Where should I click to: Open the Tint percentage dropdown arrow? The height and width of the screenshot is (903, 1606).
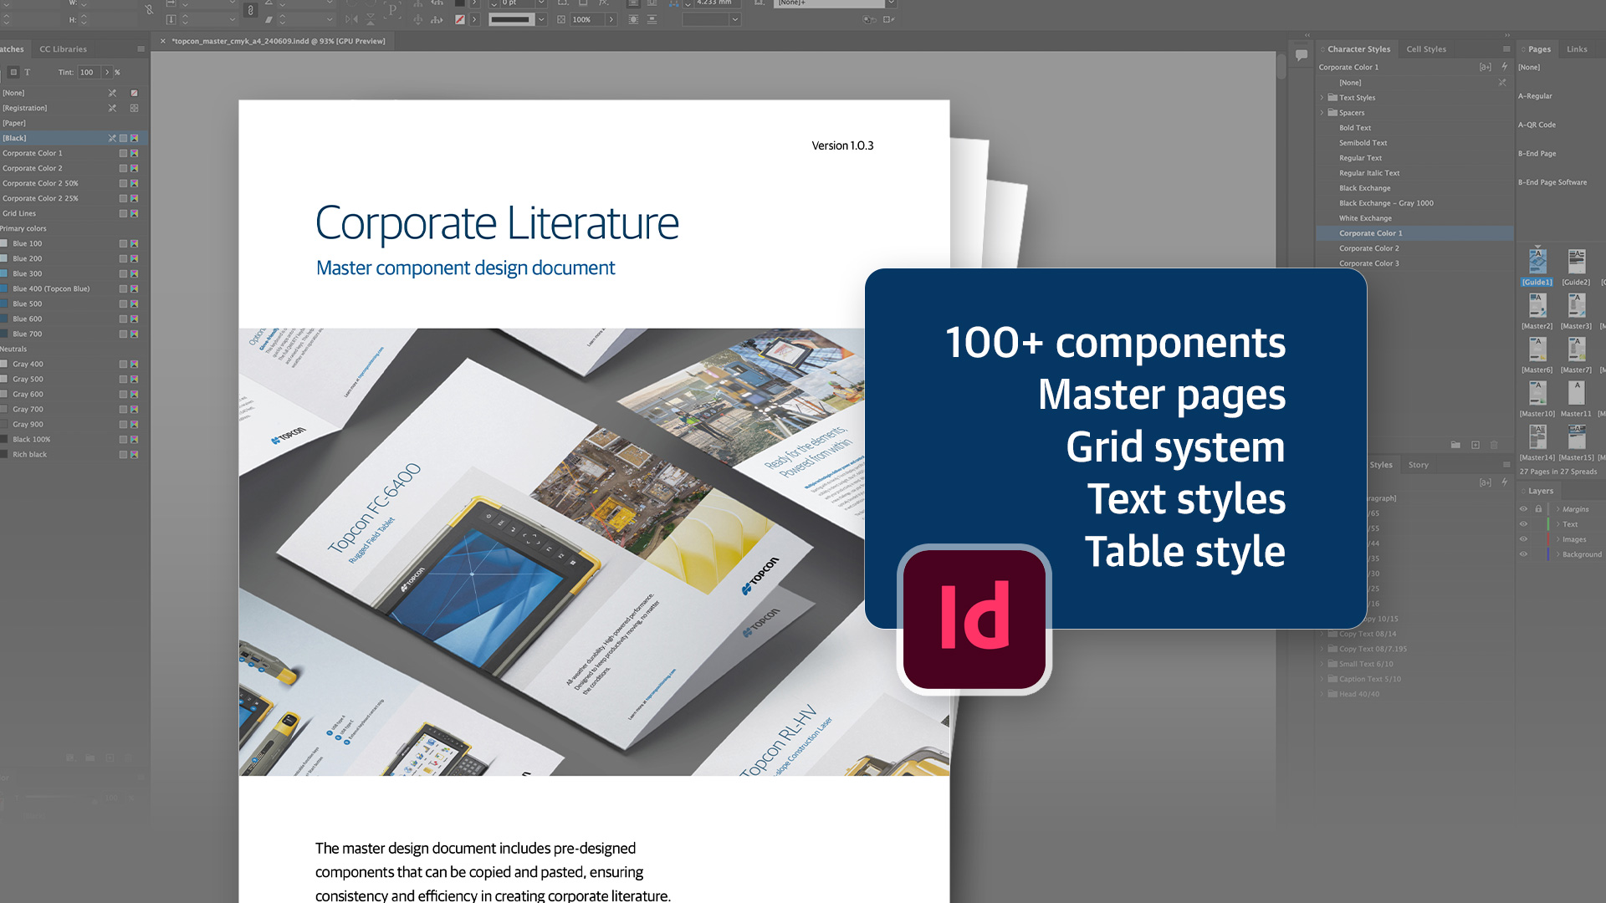tap(107, 73)
